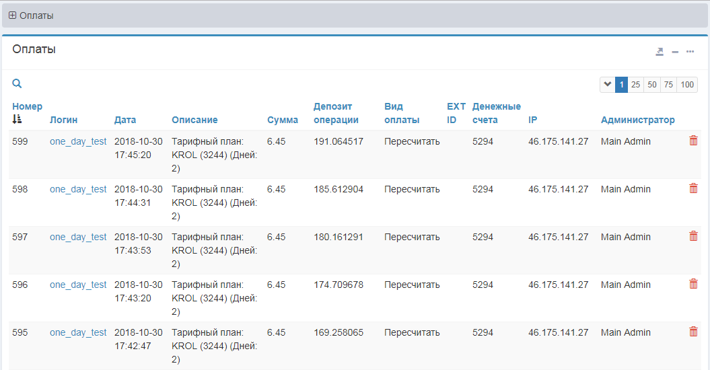The width and height of the screenshot is (710, 370).
Task: Open the pagination chevron dropdown
Action: 607,85
